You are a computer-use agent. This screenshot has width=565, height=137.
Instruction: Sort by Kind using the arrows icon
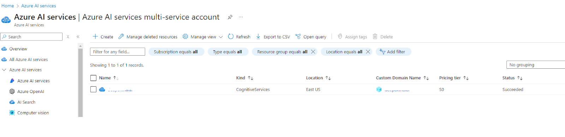[250, 78]
